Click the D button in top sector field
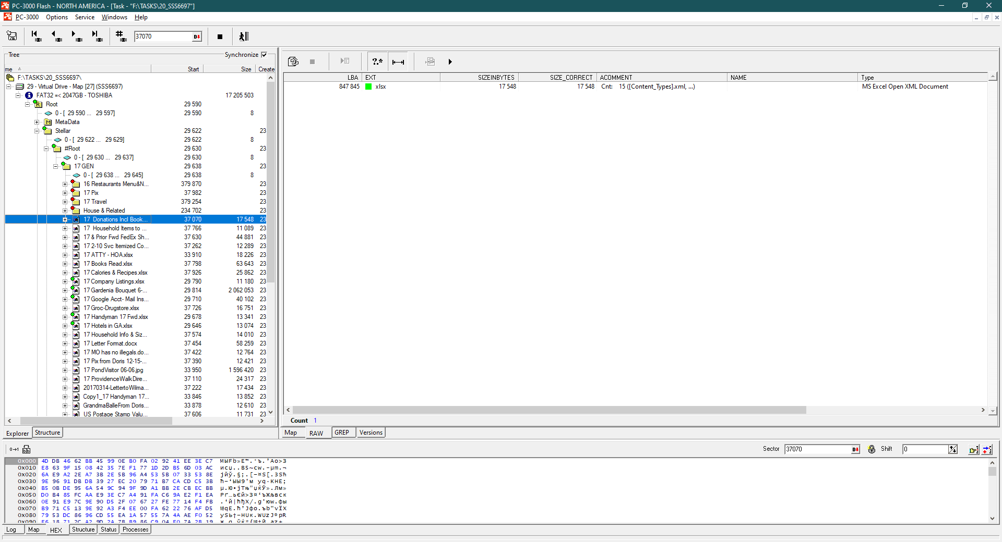The image size is (1002, 542). [197, 36]
